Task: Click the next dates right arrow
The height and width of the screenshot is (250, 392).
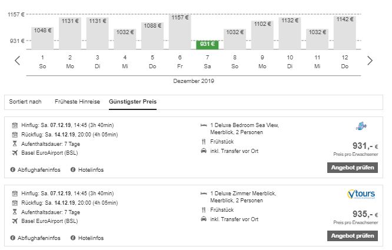Action: point(370,60)
